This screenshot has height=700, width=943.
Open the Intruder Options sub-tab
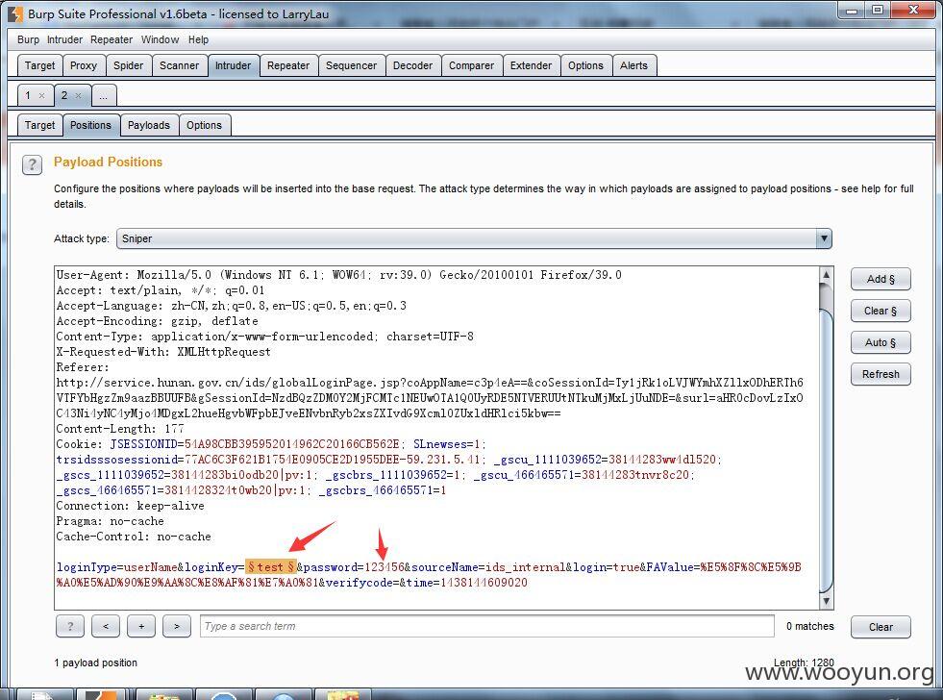[205, 125]
